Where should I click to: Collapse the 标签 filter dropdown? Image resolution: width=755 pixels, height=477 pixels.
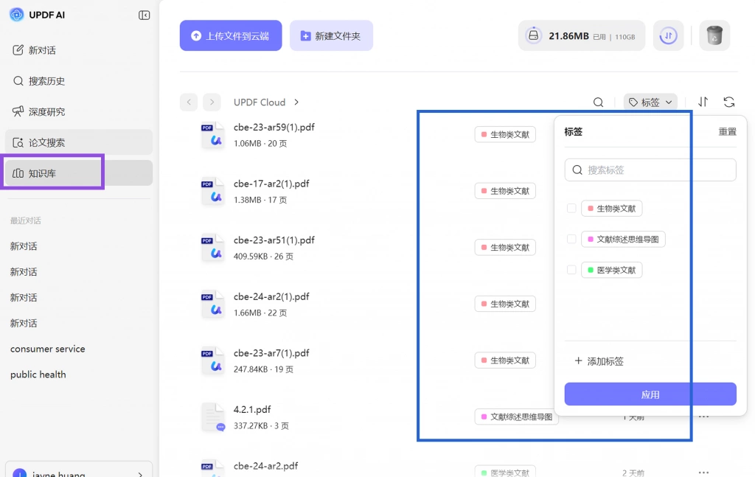tap(650, 102)
